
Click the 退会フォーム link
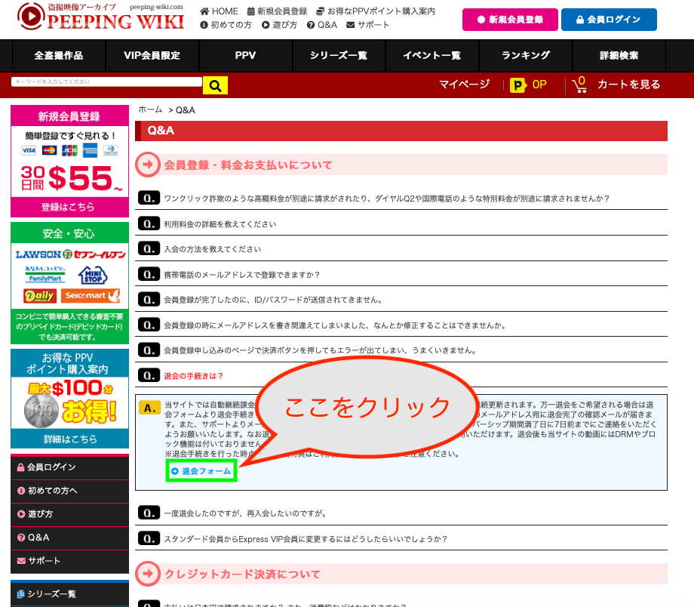(x=201, y=471)
